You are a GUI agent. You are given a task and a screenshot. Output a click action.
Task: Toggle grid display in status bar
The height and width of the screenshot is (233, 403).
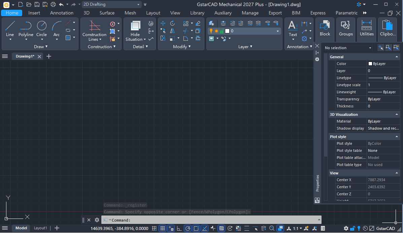162,228
